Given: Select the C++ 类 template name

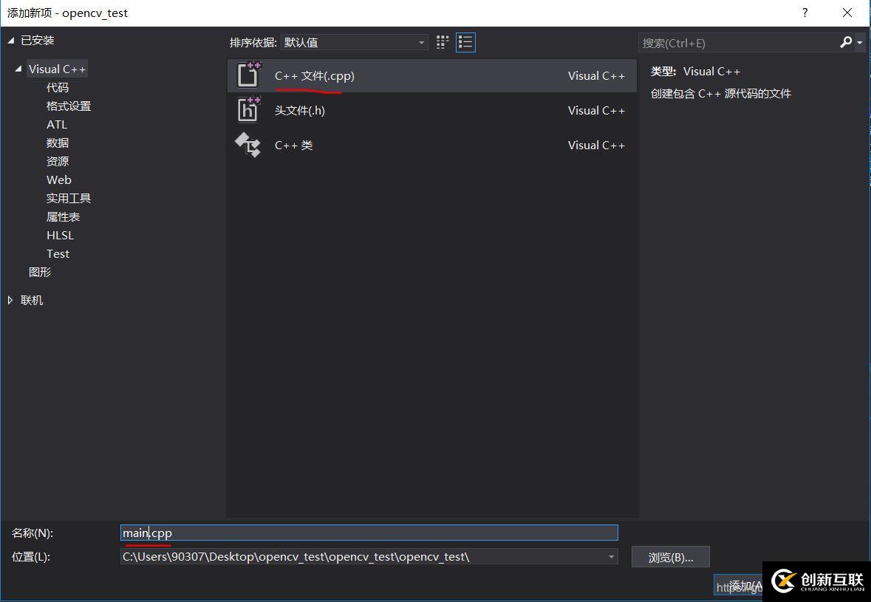Looking at the screenshot, I should point(294,145).
